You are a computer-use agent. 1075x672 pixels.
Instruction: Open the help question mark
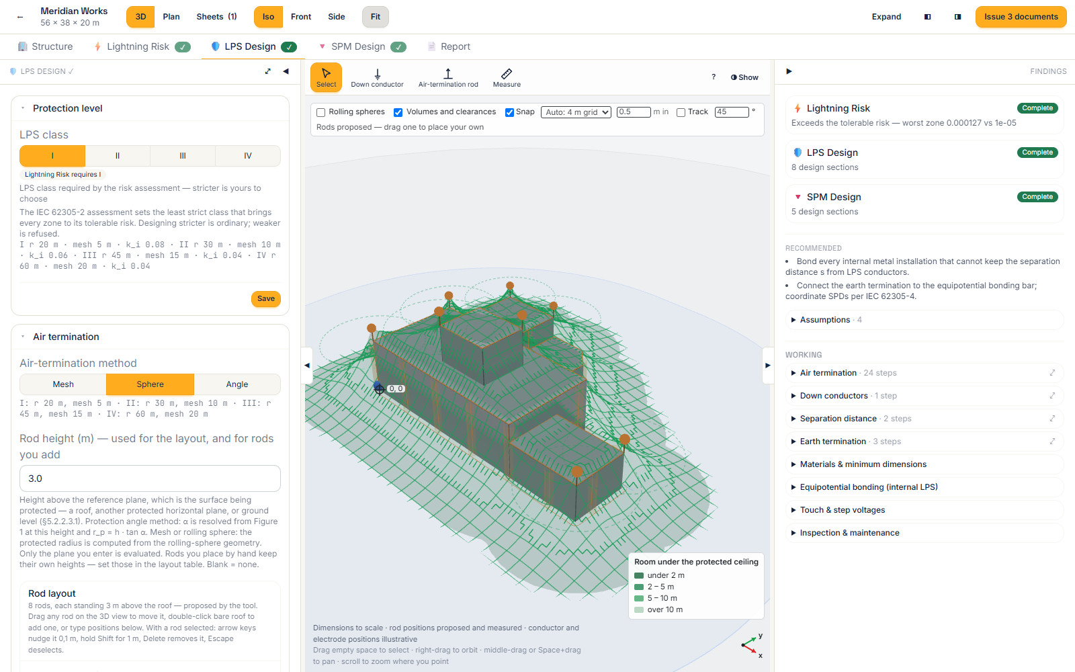coord(714,77)
